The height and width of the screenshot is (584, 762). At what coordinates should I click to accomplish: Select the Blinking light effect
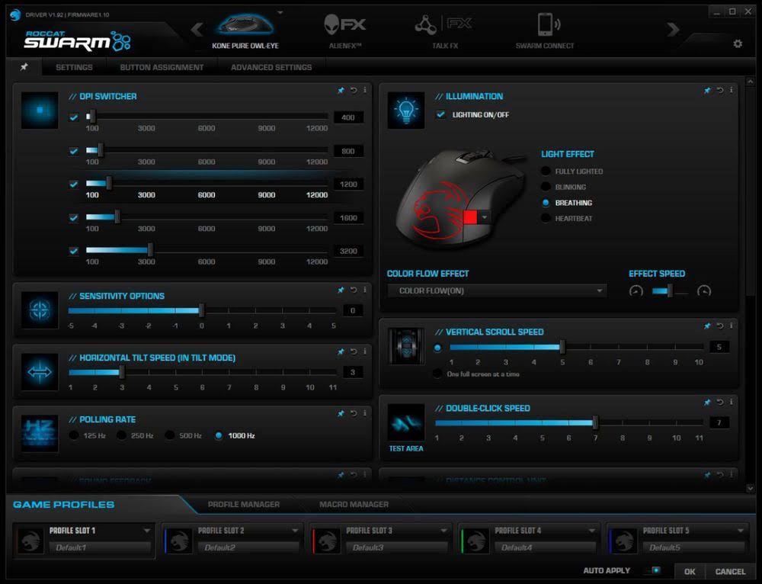546,187
